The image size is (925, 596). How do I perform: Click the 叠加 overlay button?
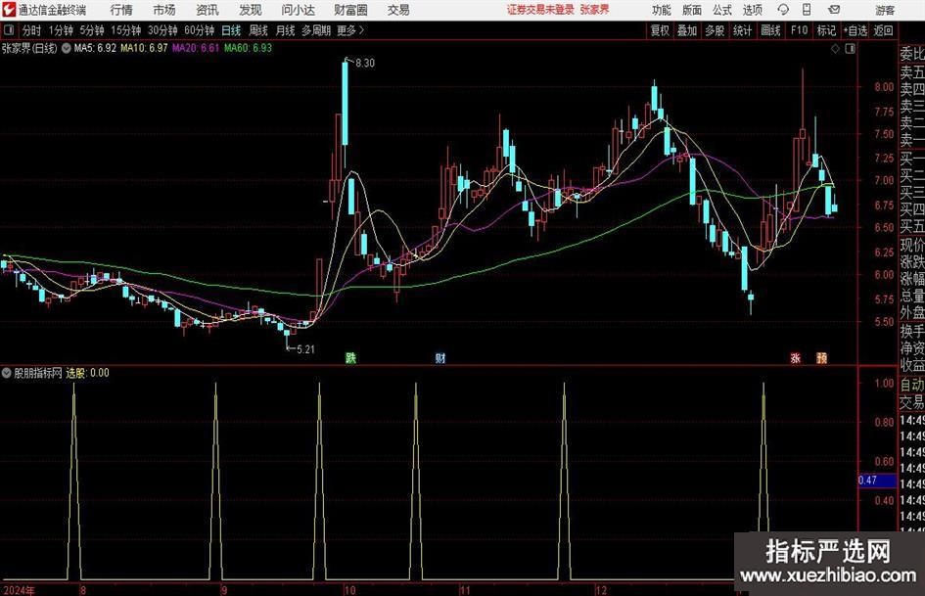pyautogui.click(x=687, y=30)
